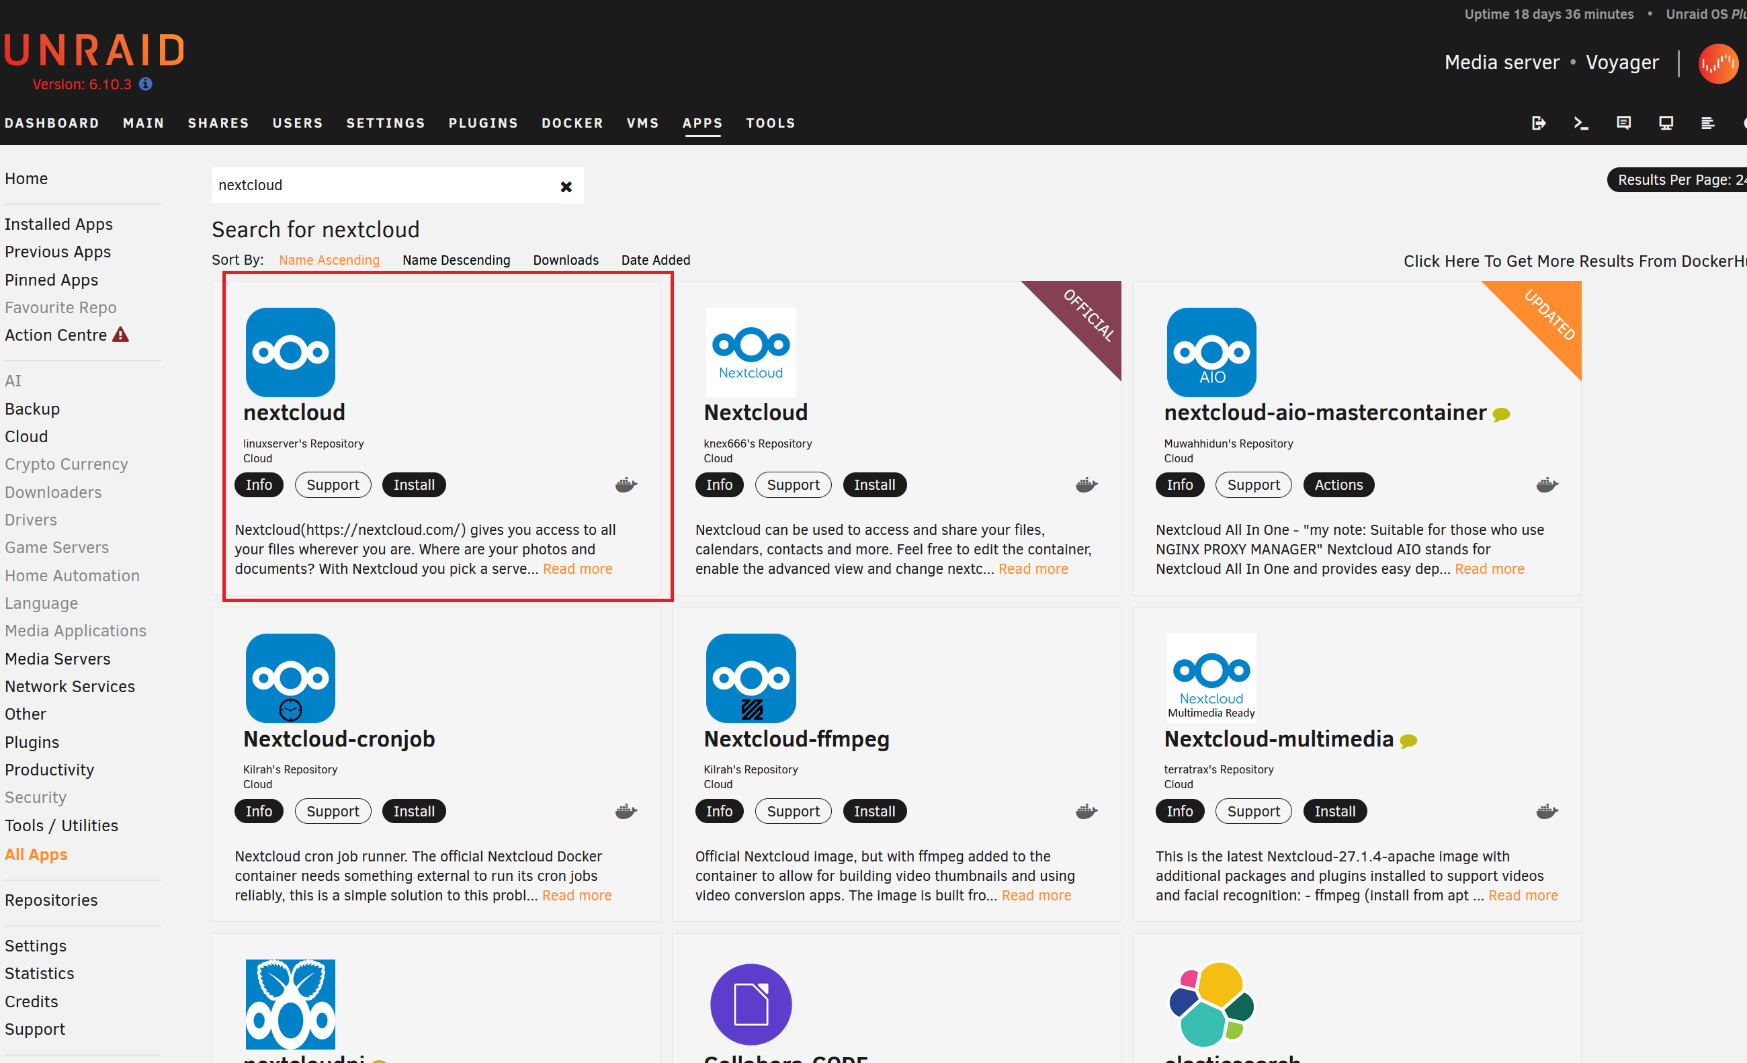Viewport: 1747px width, 1063px height.
Task: Click the Docker whale icon on Nextcloud-cronjob card
Action: 626,811
